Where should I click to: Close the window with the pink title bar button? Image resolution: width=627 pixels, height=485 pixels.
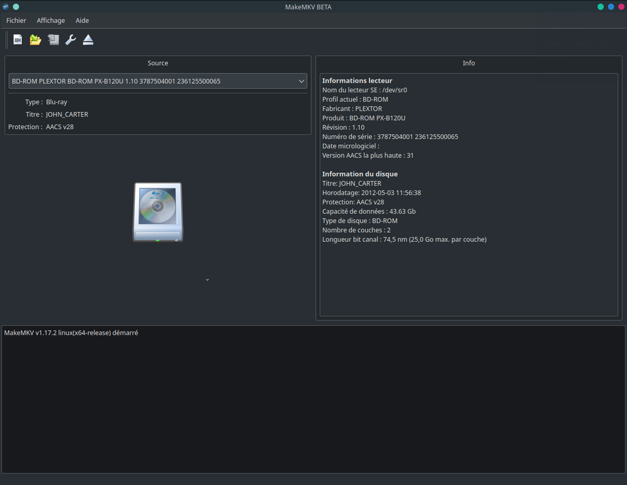point(622,7)
